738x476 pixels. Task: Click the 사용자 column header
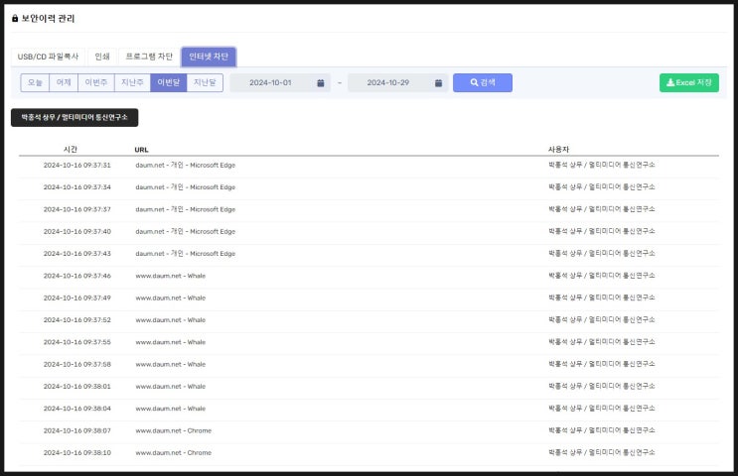[x=558, y=150]
